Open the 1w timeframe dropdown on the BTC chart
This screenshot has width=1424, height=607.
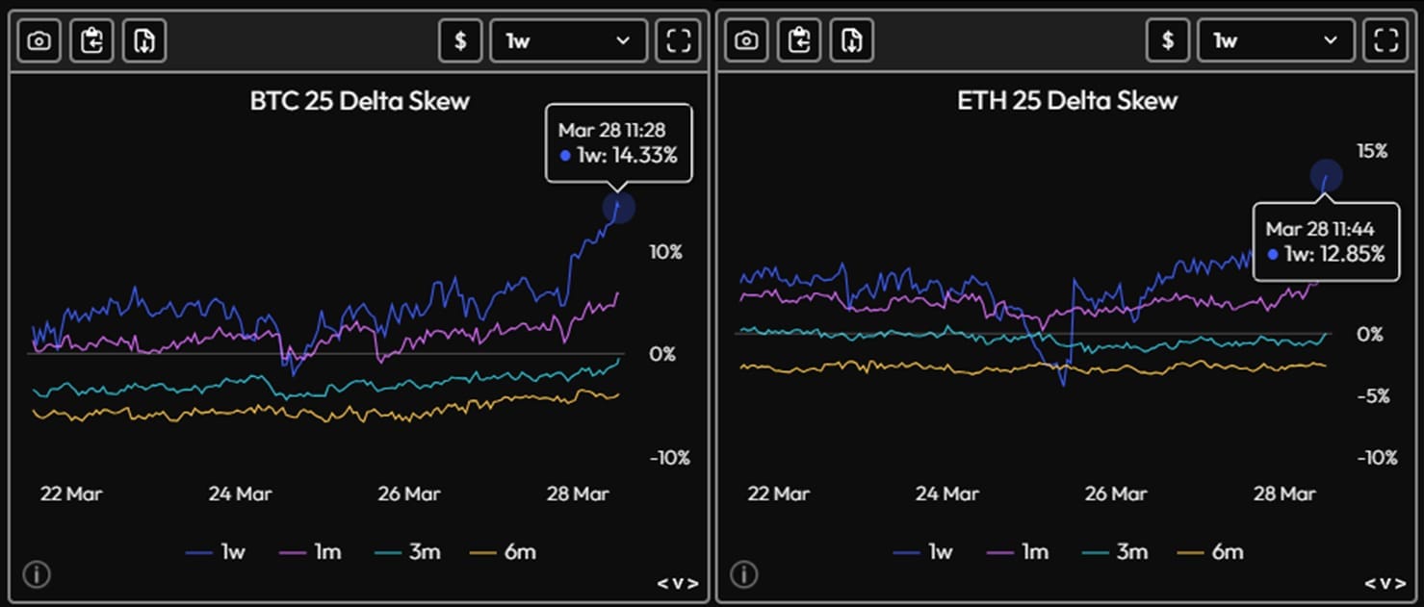tap(568, 41)
